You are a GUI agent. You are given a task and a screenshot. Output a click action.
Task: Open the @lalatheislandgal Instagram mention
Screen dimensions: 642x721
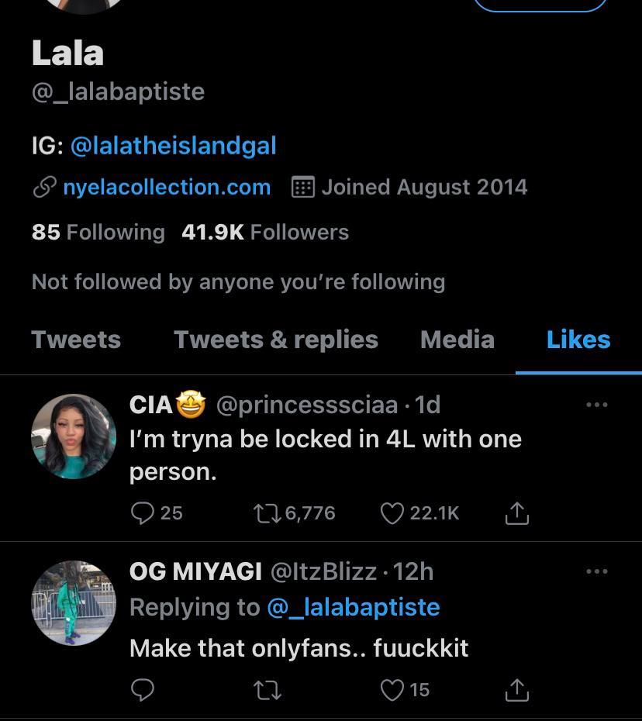173,146
